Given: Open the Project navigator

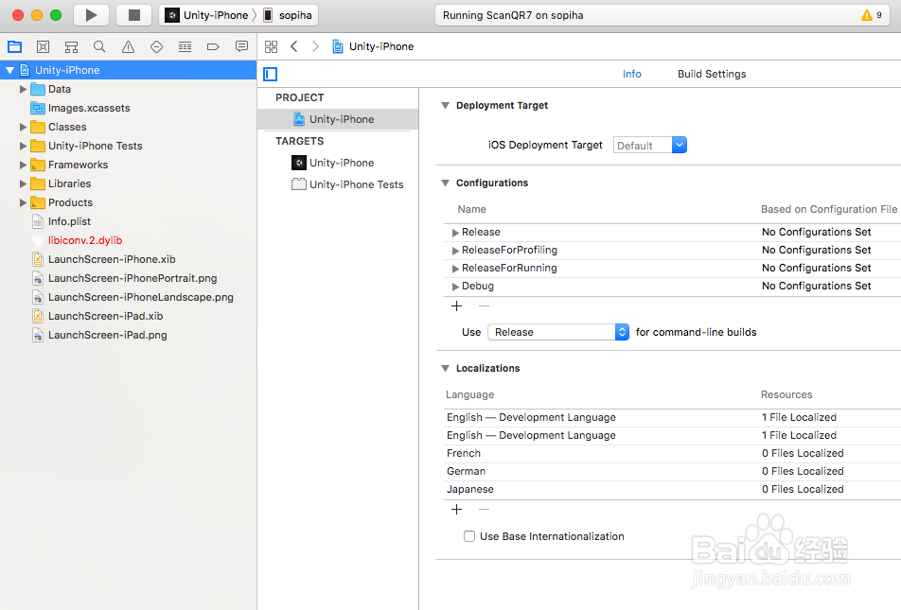Looking at the screenshot, I should [x=15, y=46].
